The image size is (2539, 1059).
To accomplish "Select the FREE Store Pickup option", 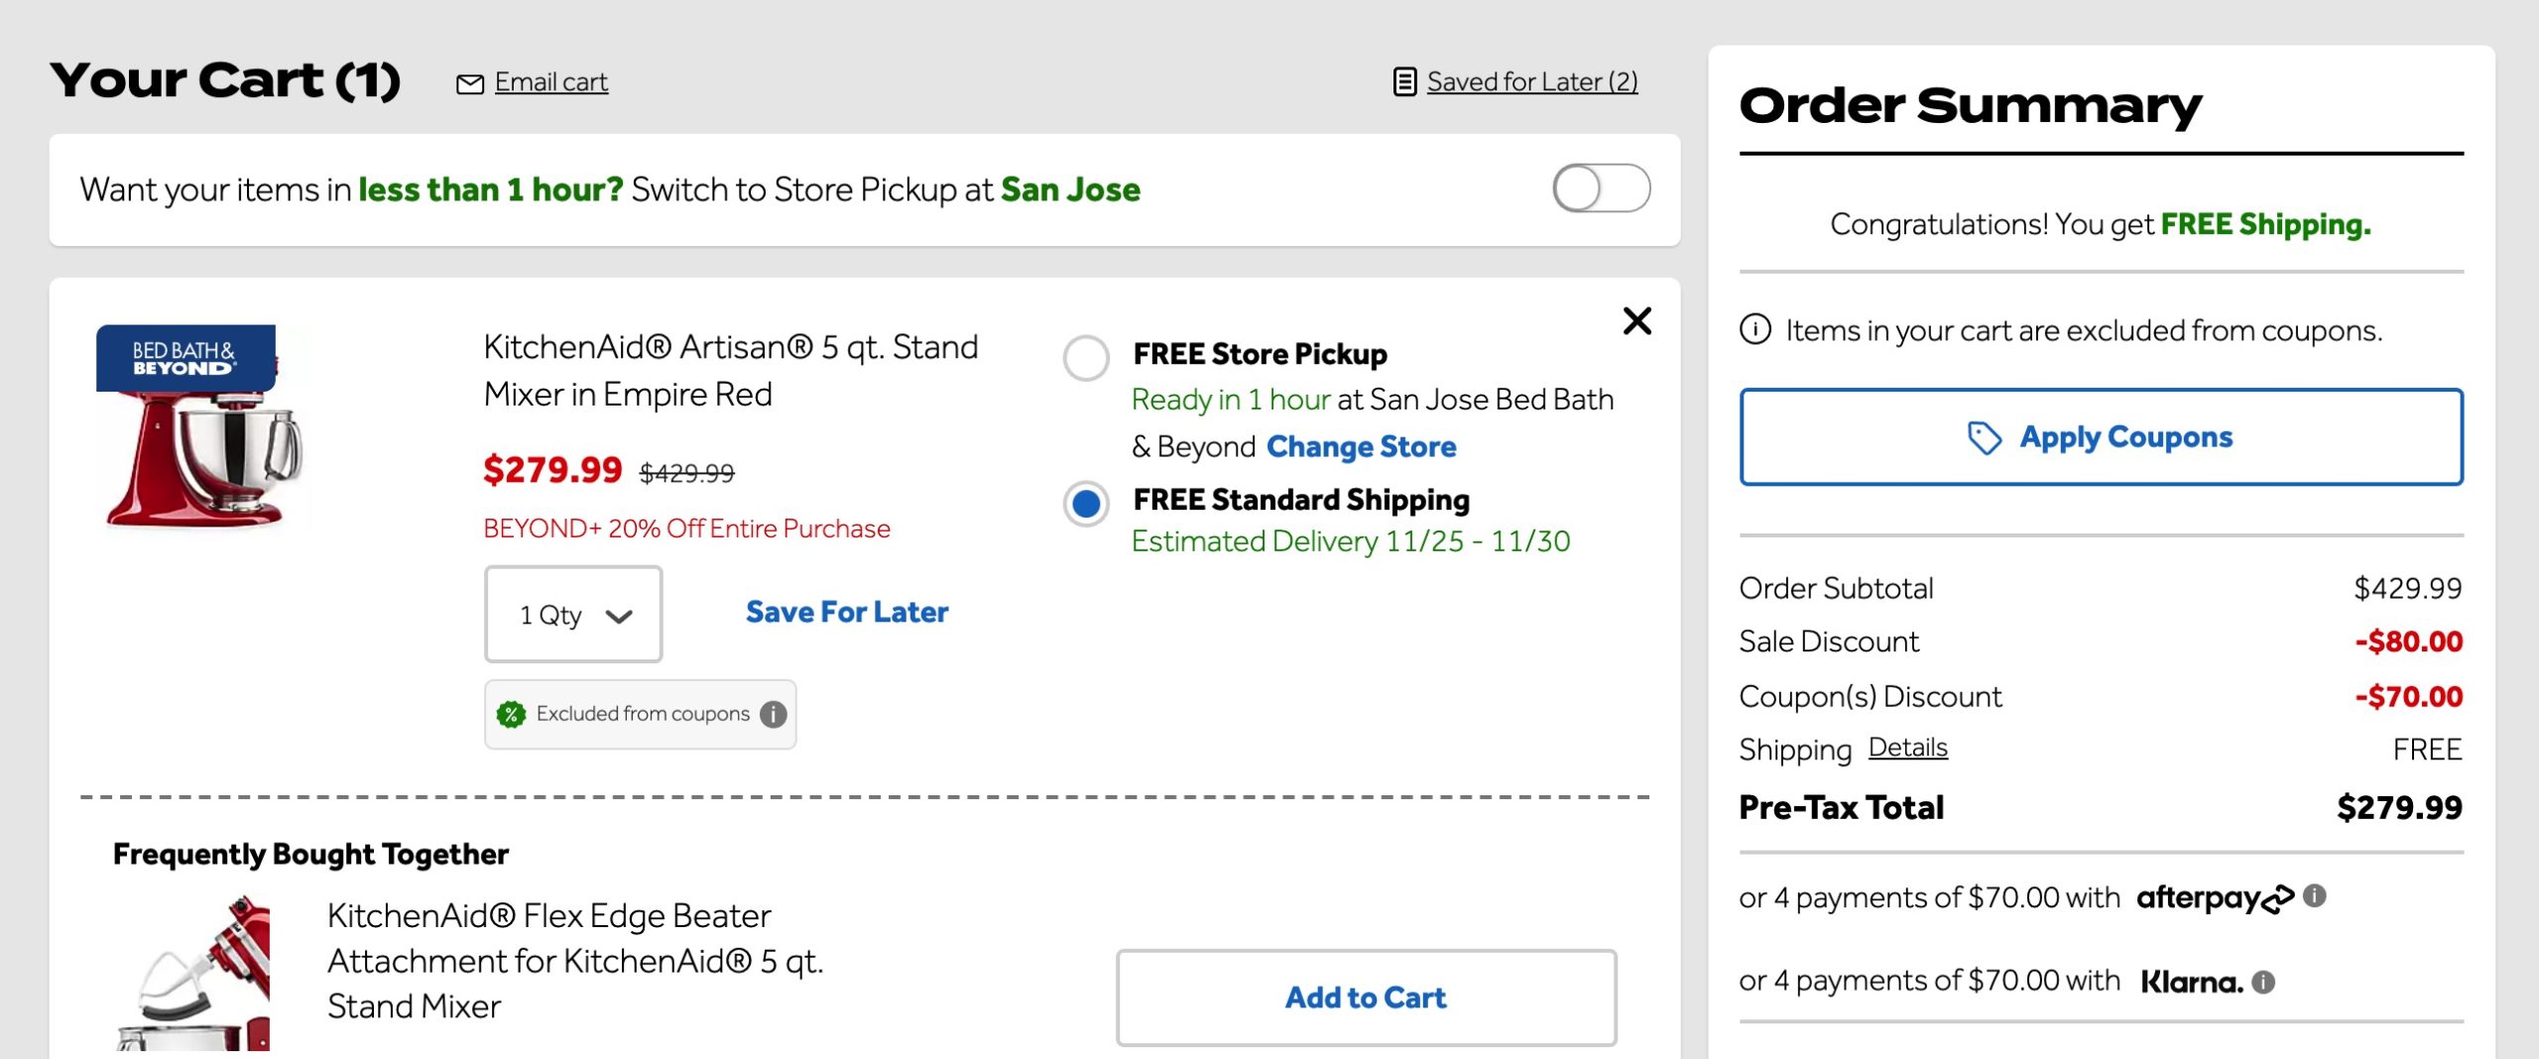I will [1087, 360].
